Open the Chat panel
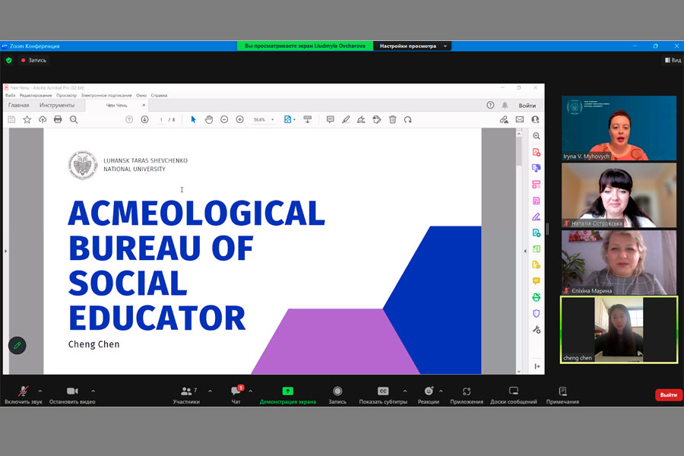 (236, 391)
